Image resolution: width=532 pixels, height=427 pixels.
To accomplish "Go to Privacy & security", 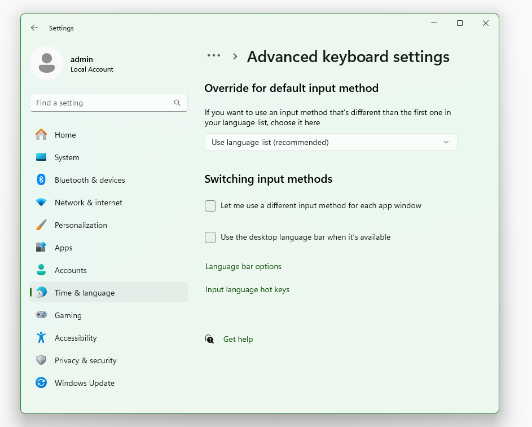I will (108, 360).
